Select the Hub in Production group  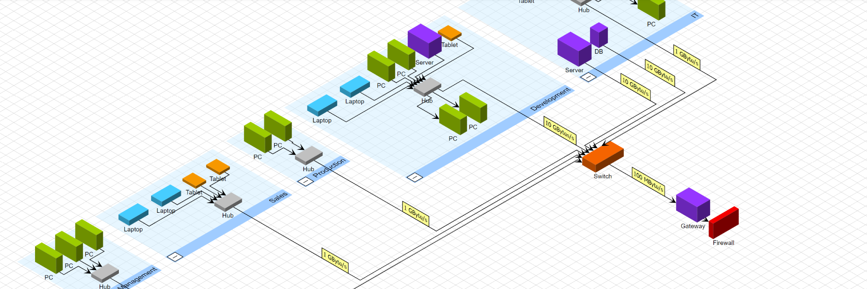[x=309, y=155]
